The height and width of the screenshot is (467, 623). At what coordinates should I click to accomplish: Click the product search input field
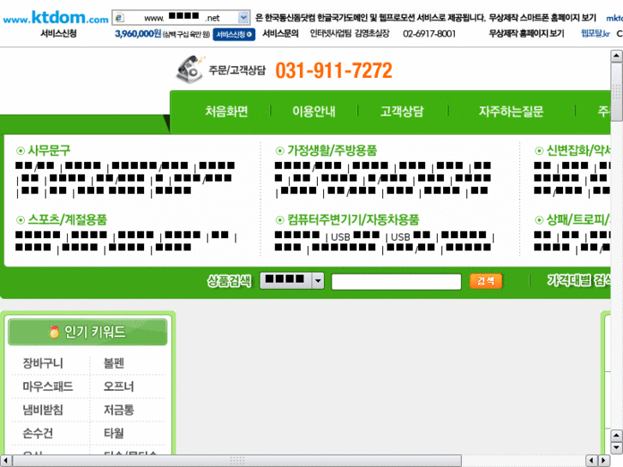pyautogui.click(x=396, y=282)
